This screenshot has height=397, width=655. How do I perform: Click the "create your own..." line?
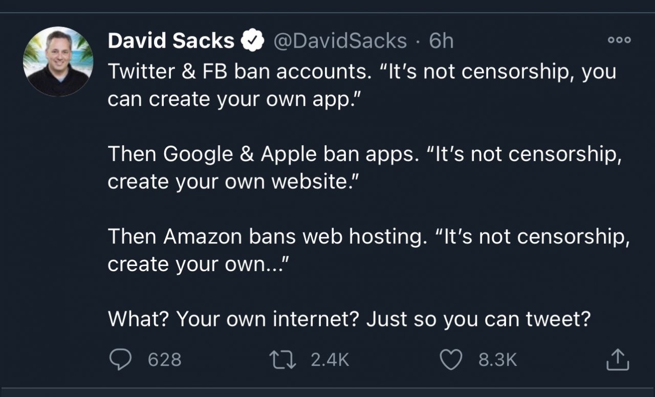point(199,264)
